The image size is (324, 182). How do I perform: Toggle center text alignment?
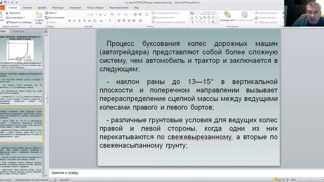[124, 21]
